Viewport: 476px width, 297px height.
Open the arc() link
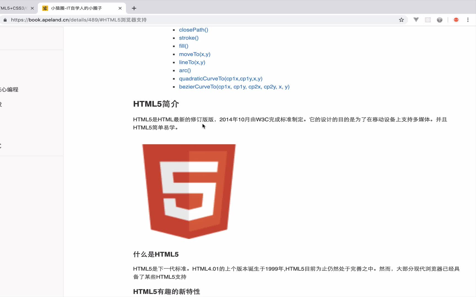click(185, 70)
